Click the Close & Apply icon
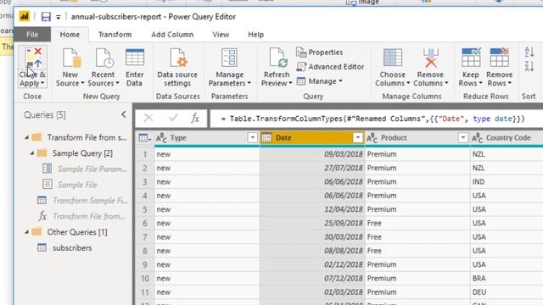The image size is (543, 305). tap(33, 58)
